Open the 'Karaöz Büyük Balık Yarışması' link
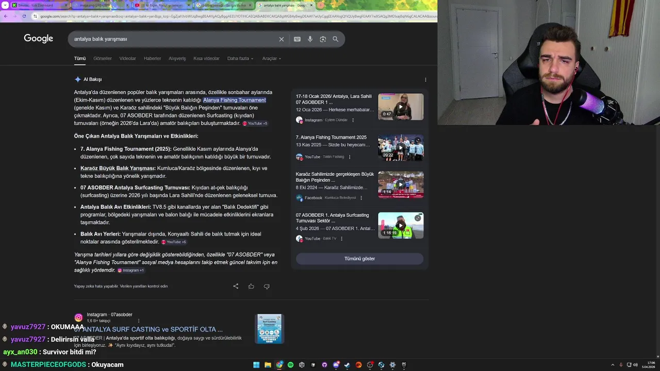The height and width of the screenshot is (371, 660). click(118, 168)
